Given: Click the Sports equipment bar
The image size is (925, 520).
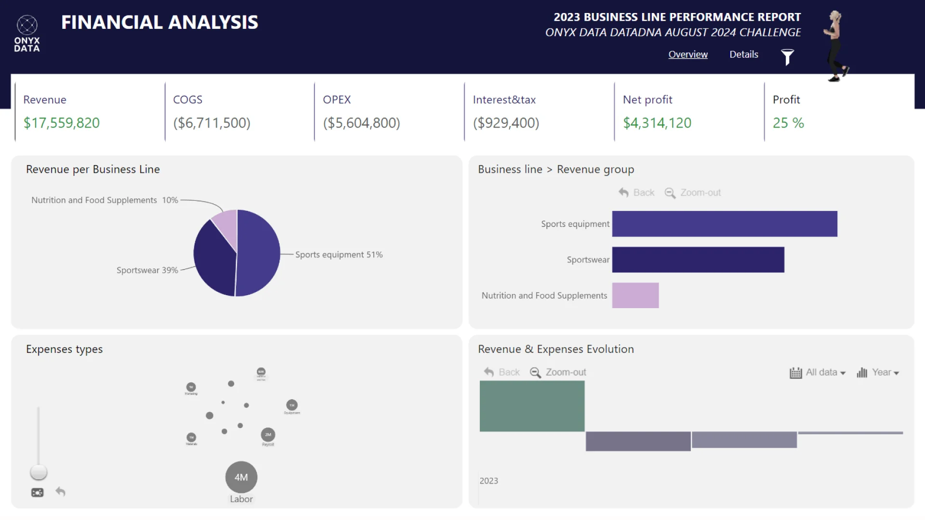Looking at the screenshot, I should [725, 224].
